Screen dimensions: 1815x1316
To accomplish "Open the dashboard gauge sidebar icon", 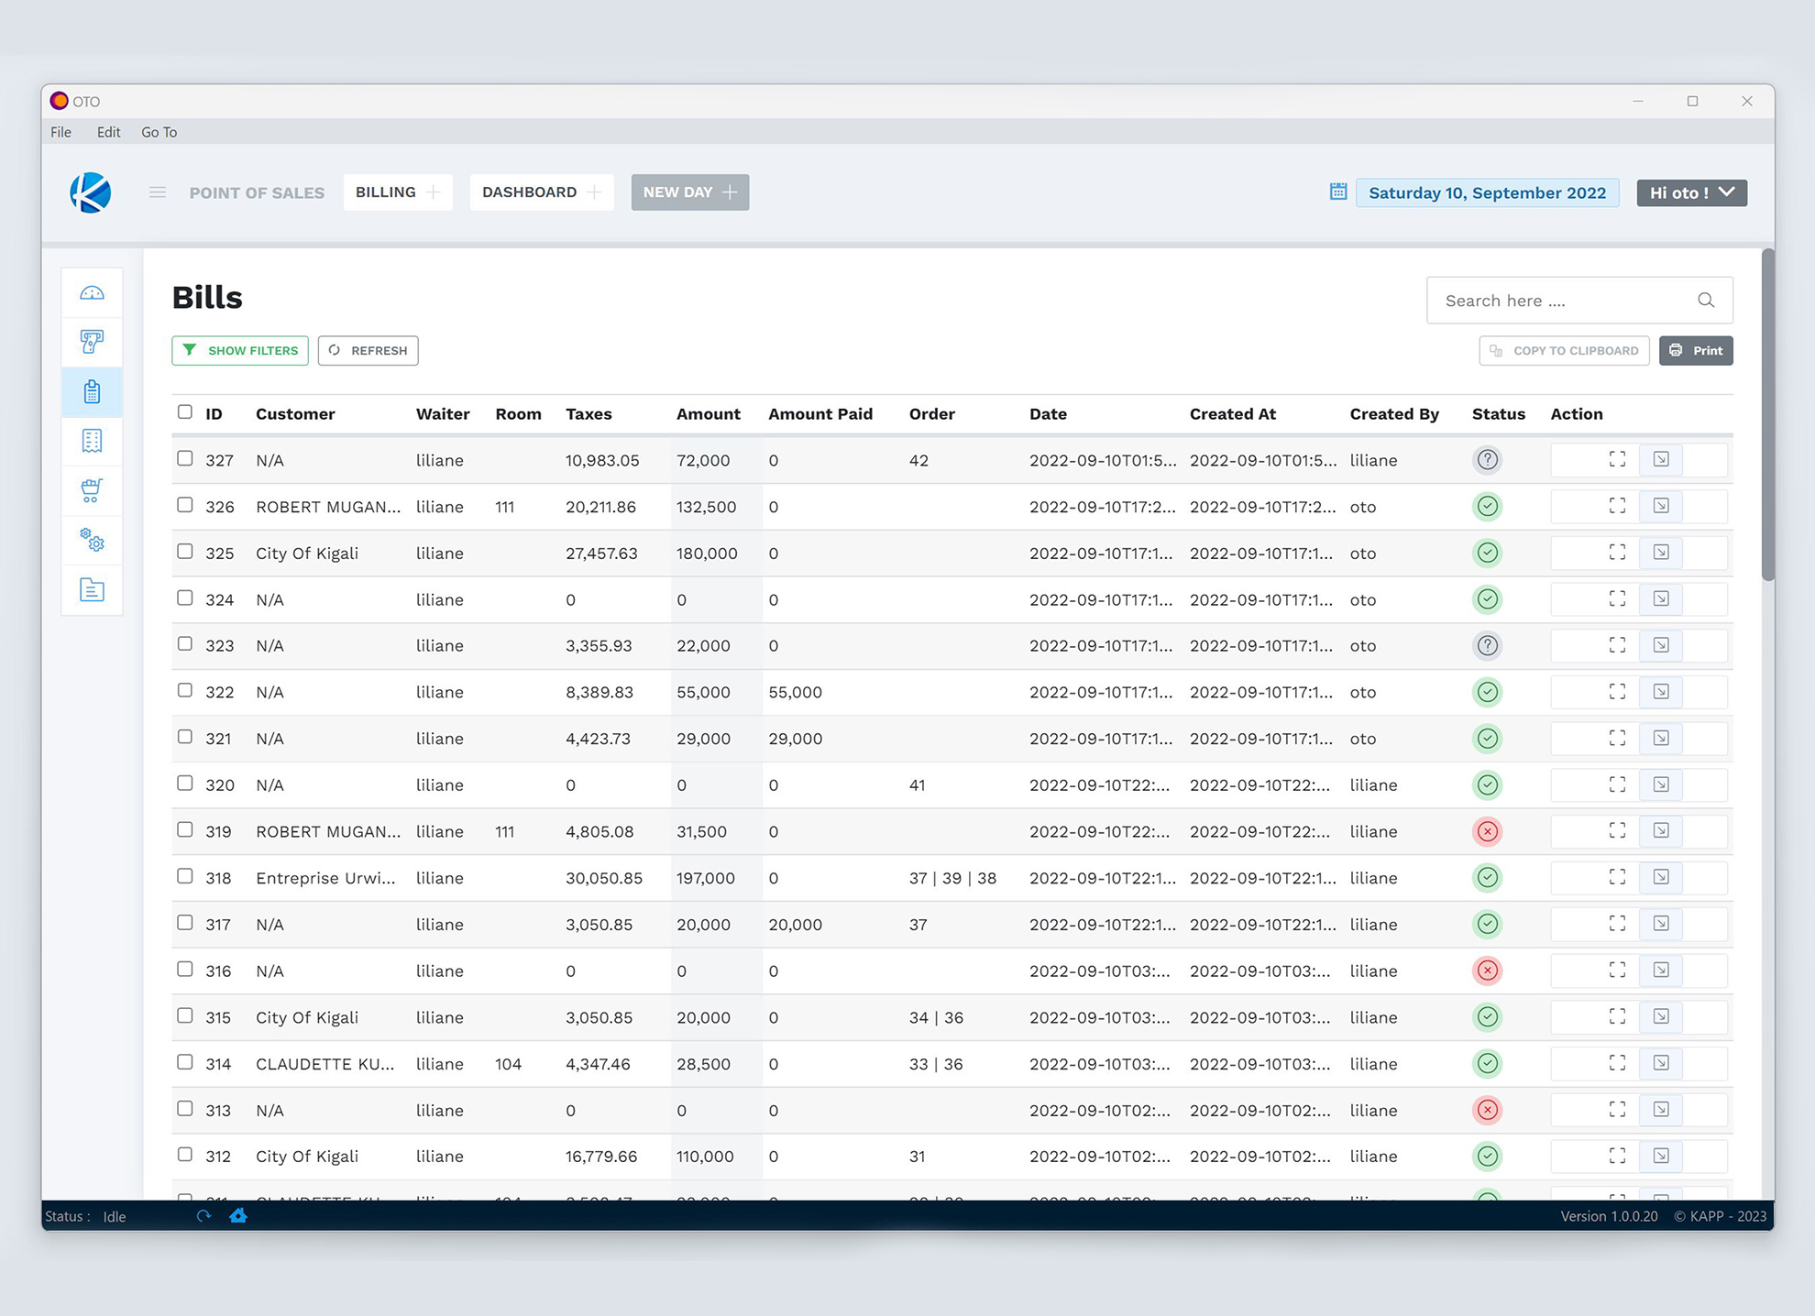I will [92, 293].
